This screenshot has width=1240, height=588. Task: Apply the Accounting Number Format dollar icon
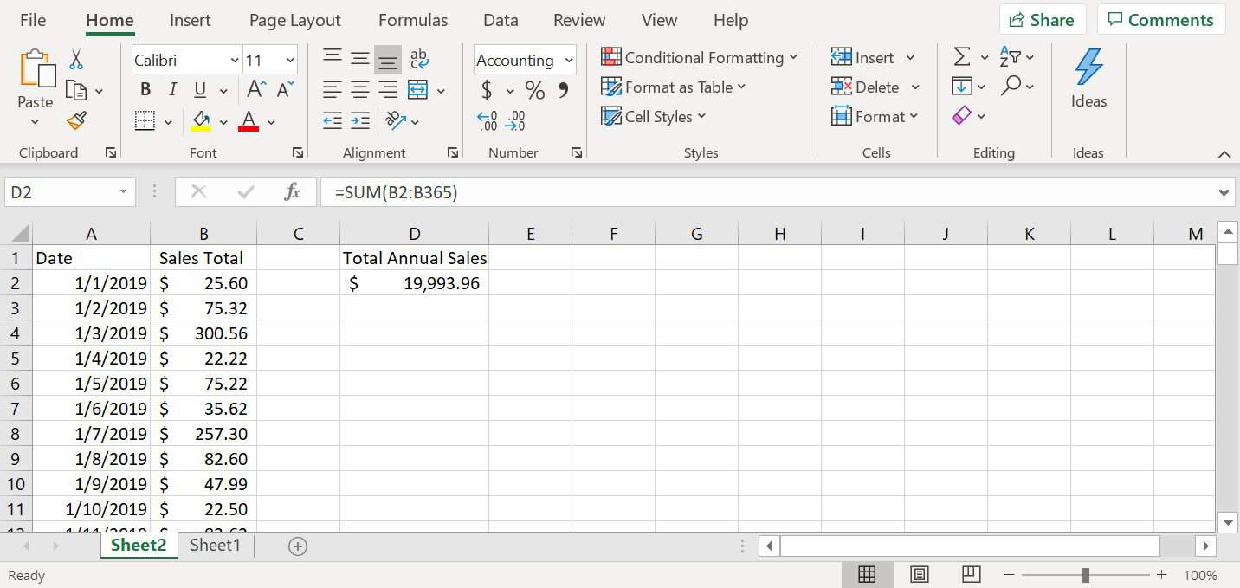[x=488, y=89]
